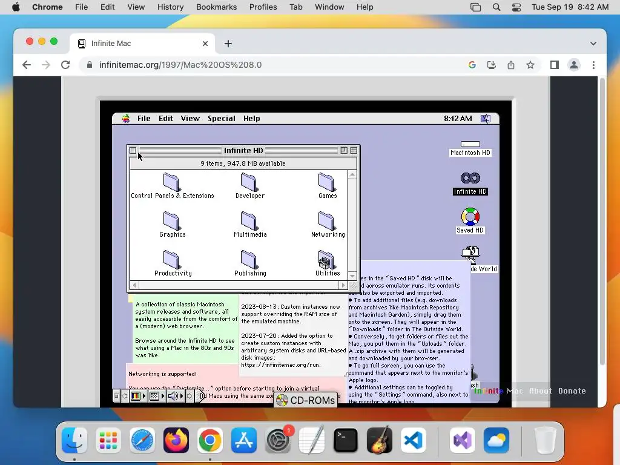This screenshot has width=620, height=465.
Task: Reload the Infinite Mac page
Action: pos(65,65)
